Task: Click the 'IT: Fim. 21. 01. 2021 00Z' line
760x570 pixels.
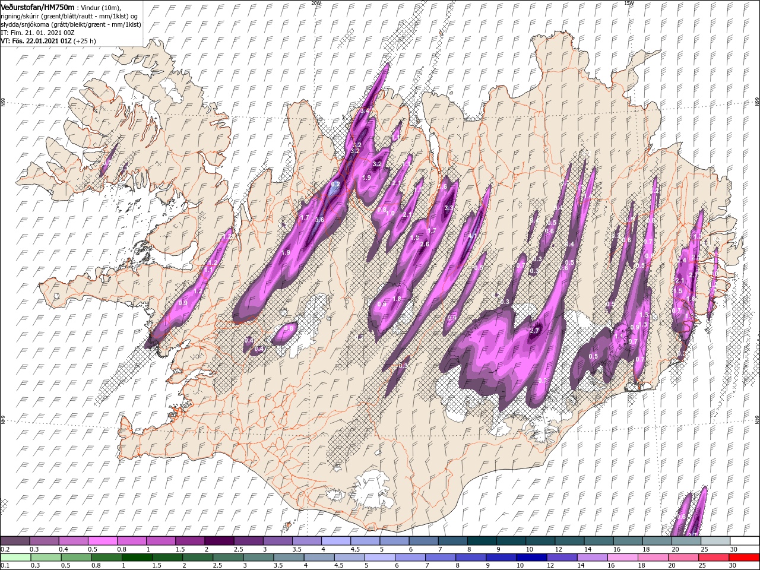Action: point(36,32)
